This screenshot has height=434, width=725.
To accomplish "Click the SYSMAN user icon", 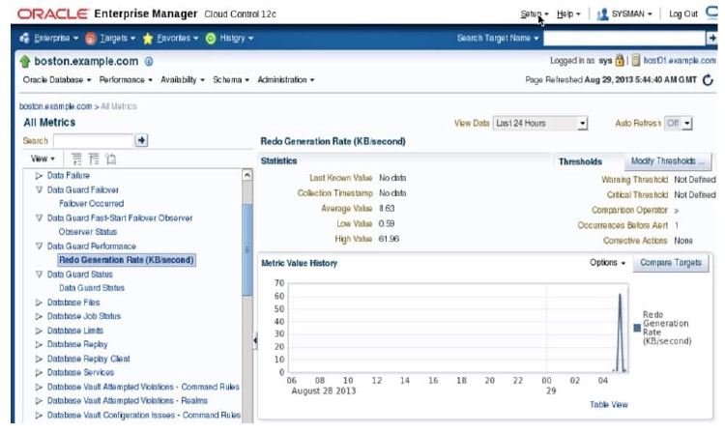I will point(602,14).
